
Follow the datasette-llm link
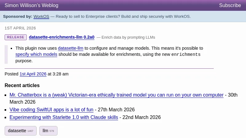click(70, 48)
